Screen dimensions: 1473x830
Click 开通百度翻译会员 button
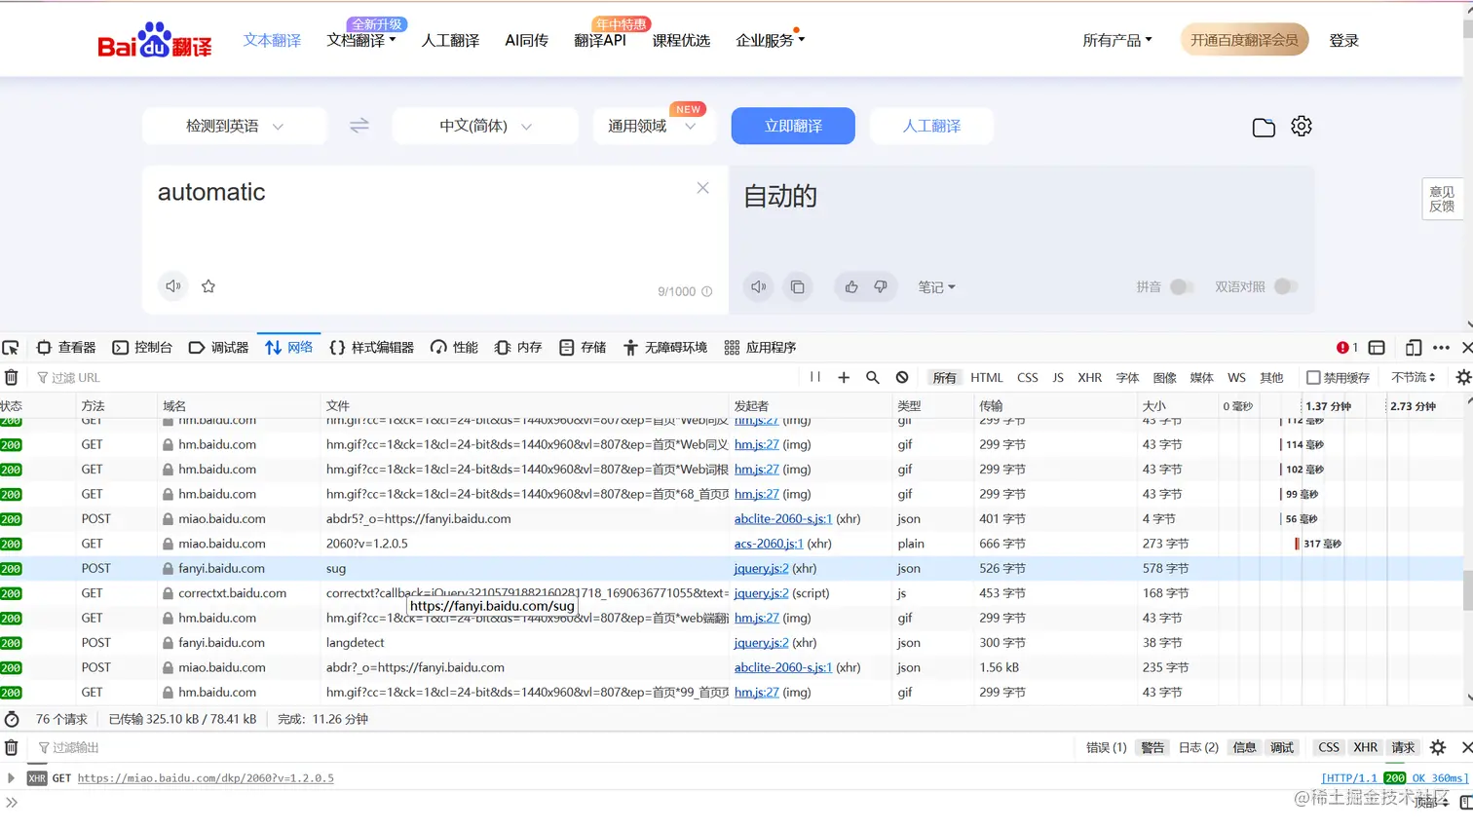1244,40
